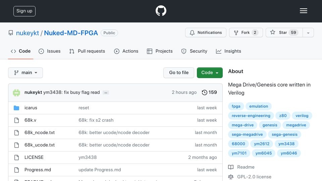Click the file icon for 68k_ncode.txt
The height and width of the screenshot is (181, 322).
coord(16,133)
